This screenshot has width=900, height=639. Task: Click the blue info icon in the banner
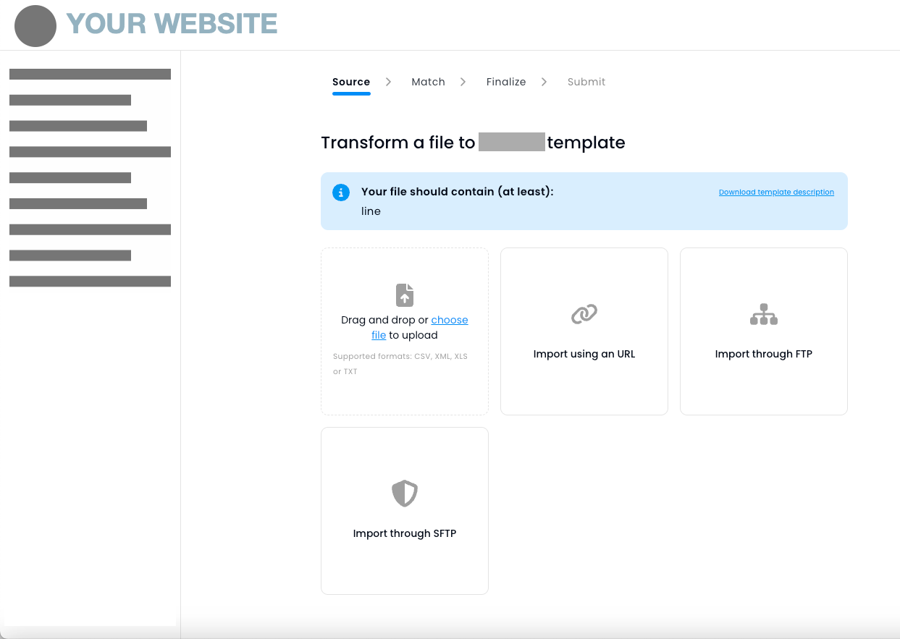click(x=340, y=192)
